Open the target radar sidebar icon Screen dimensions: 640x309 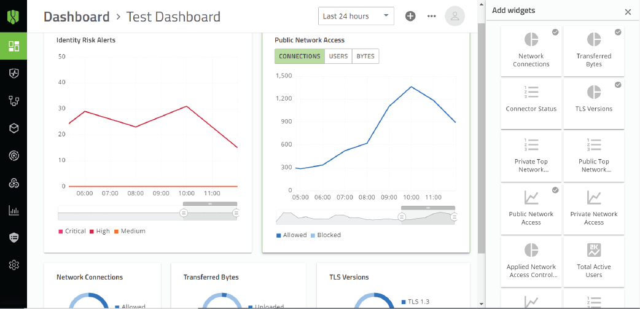14,155
